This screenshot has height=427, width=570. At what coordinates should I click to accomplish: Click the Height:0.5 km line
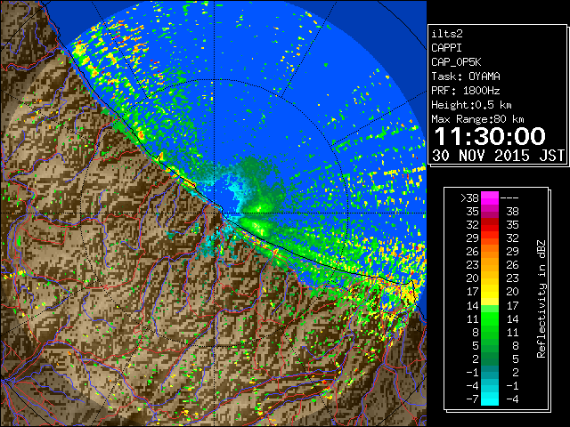pyautogui.click(x=471, y=105)
